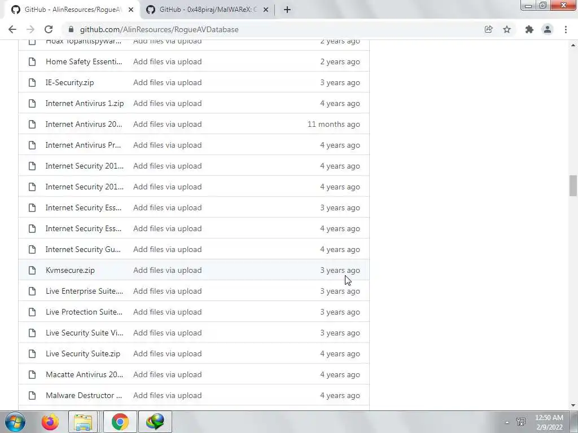Image resolution: width=578 pixels, height=433 pixels.
Task: Click the network icon in system tray
Action: [x=521, y=422]
